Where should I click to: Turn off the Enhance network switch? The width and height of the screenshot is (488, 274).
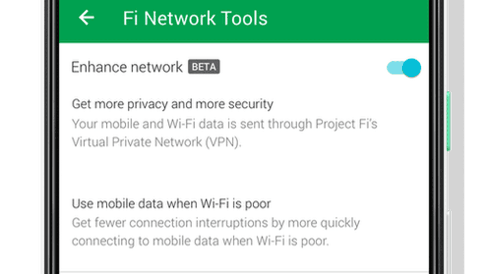tap(403, 68)
